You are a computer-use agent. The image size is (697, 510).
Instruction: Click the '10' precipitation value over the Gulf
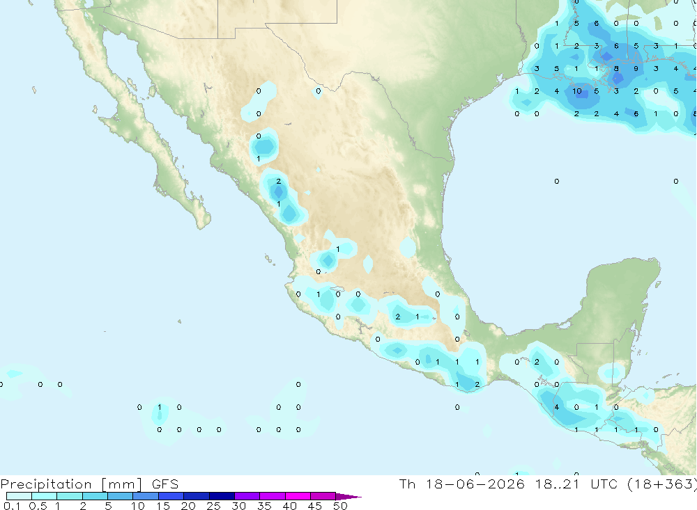point(577,91)
